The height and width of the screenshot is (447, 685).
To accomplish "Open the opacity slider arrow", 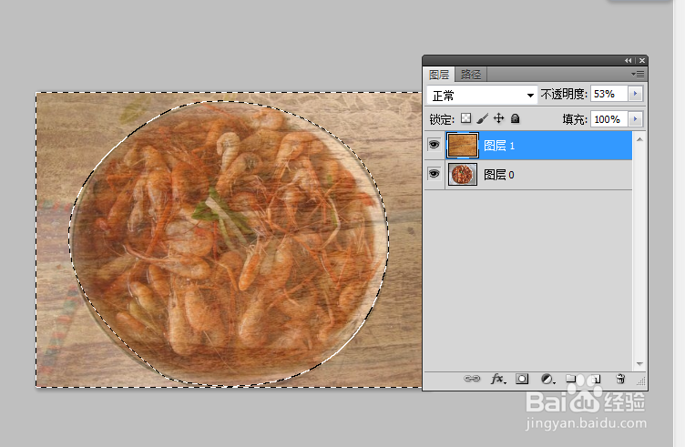I will pyautogui.click(x=635, y=94).
